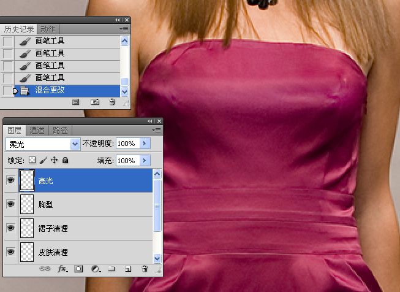Create new snapshot camera icon in History
Image resolution: width=400 pixels, height=292 pixels.
(x=95, y=102)
